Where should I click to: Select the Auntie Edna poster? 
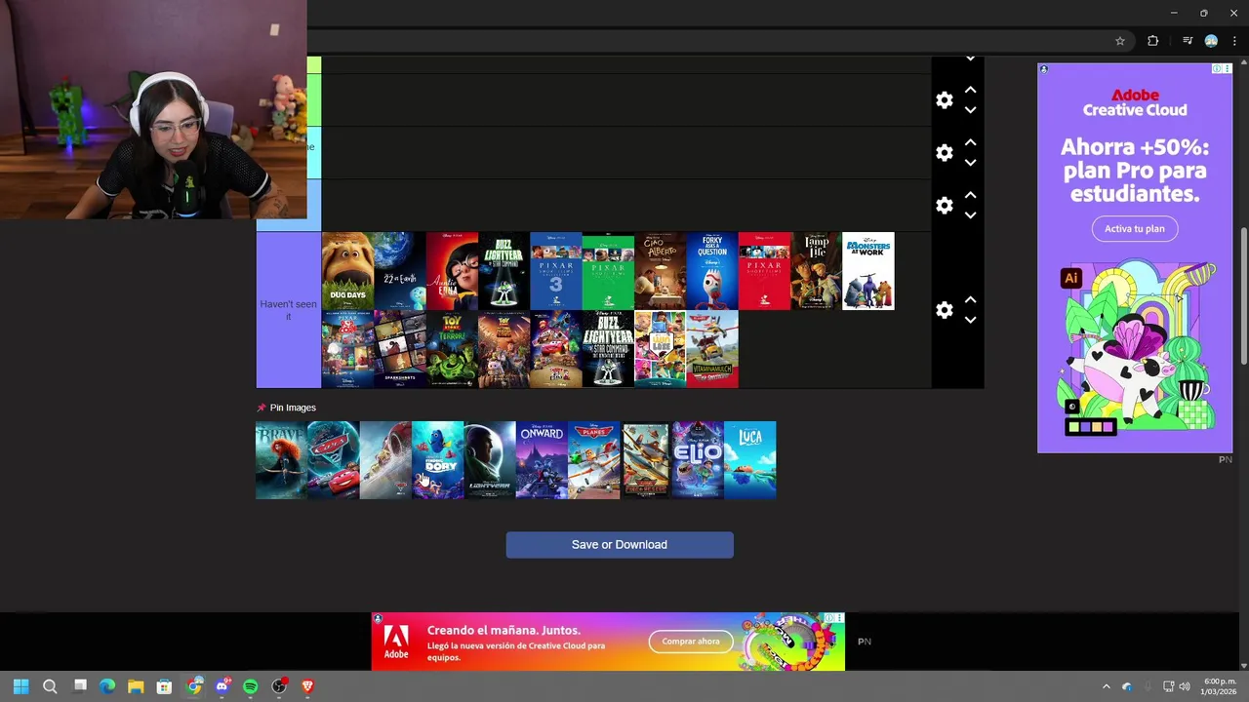(x=452, y=271)
